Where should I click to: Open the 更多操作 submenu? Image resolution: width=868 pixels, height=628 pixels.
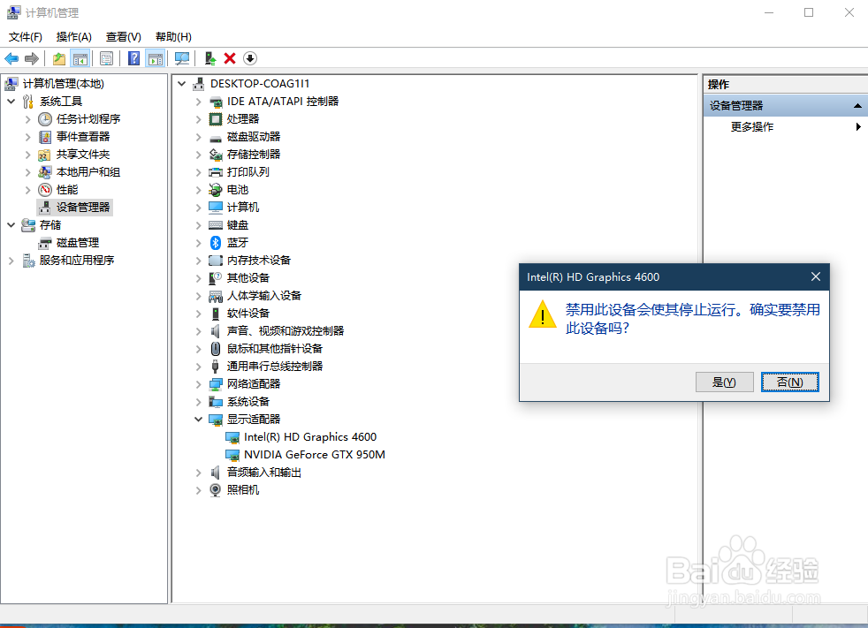751,126
